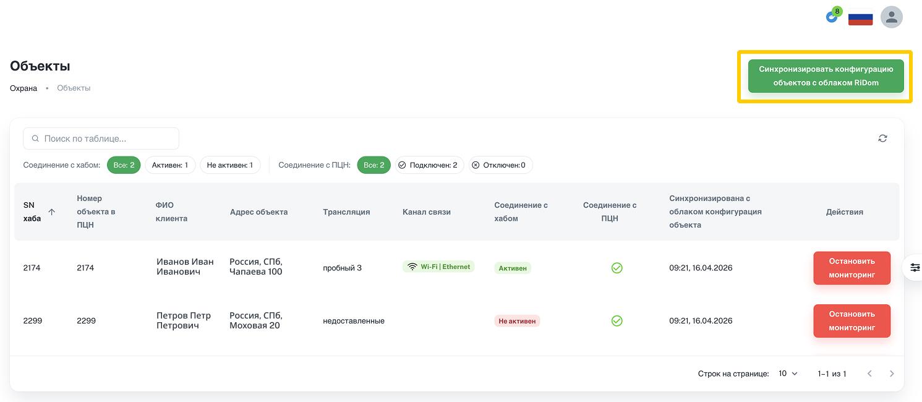Click ПЦН connection checkmark for object 2174
The height and width of the screenshot is (402, 922).
(617, 268)
